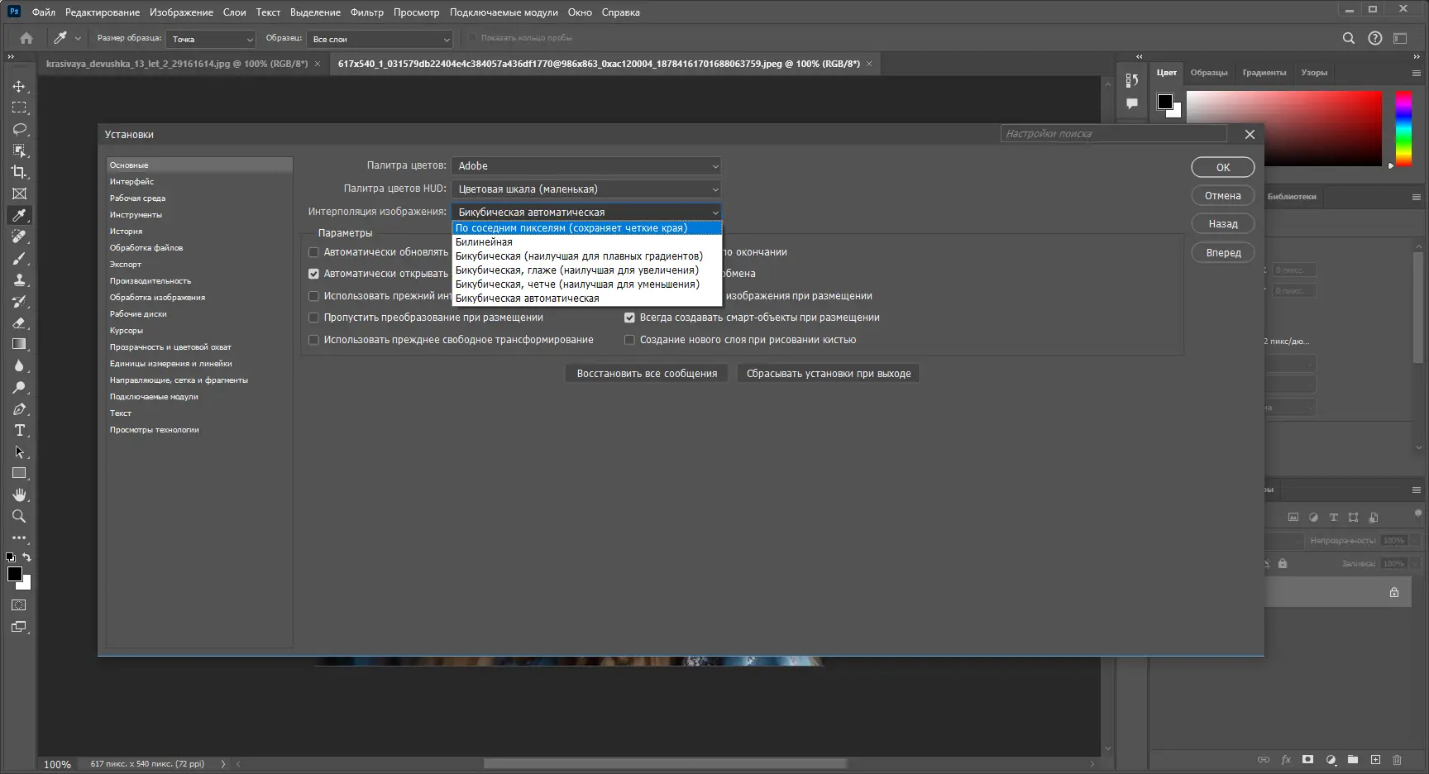Select the Dodge tool
The width and height of the screenshot is (1429, 774).
19,387
